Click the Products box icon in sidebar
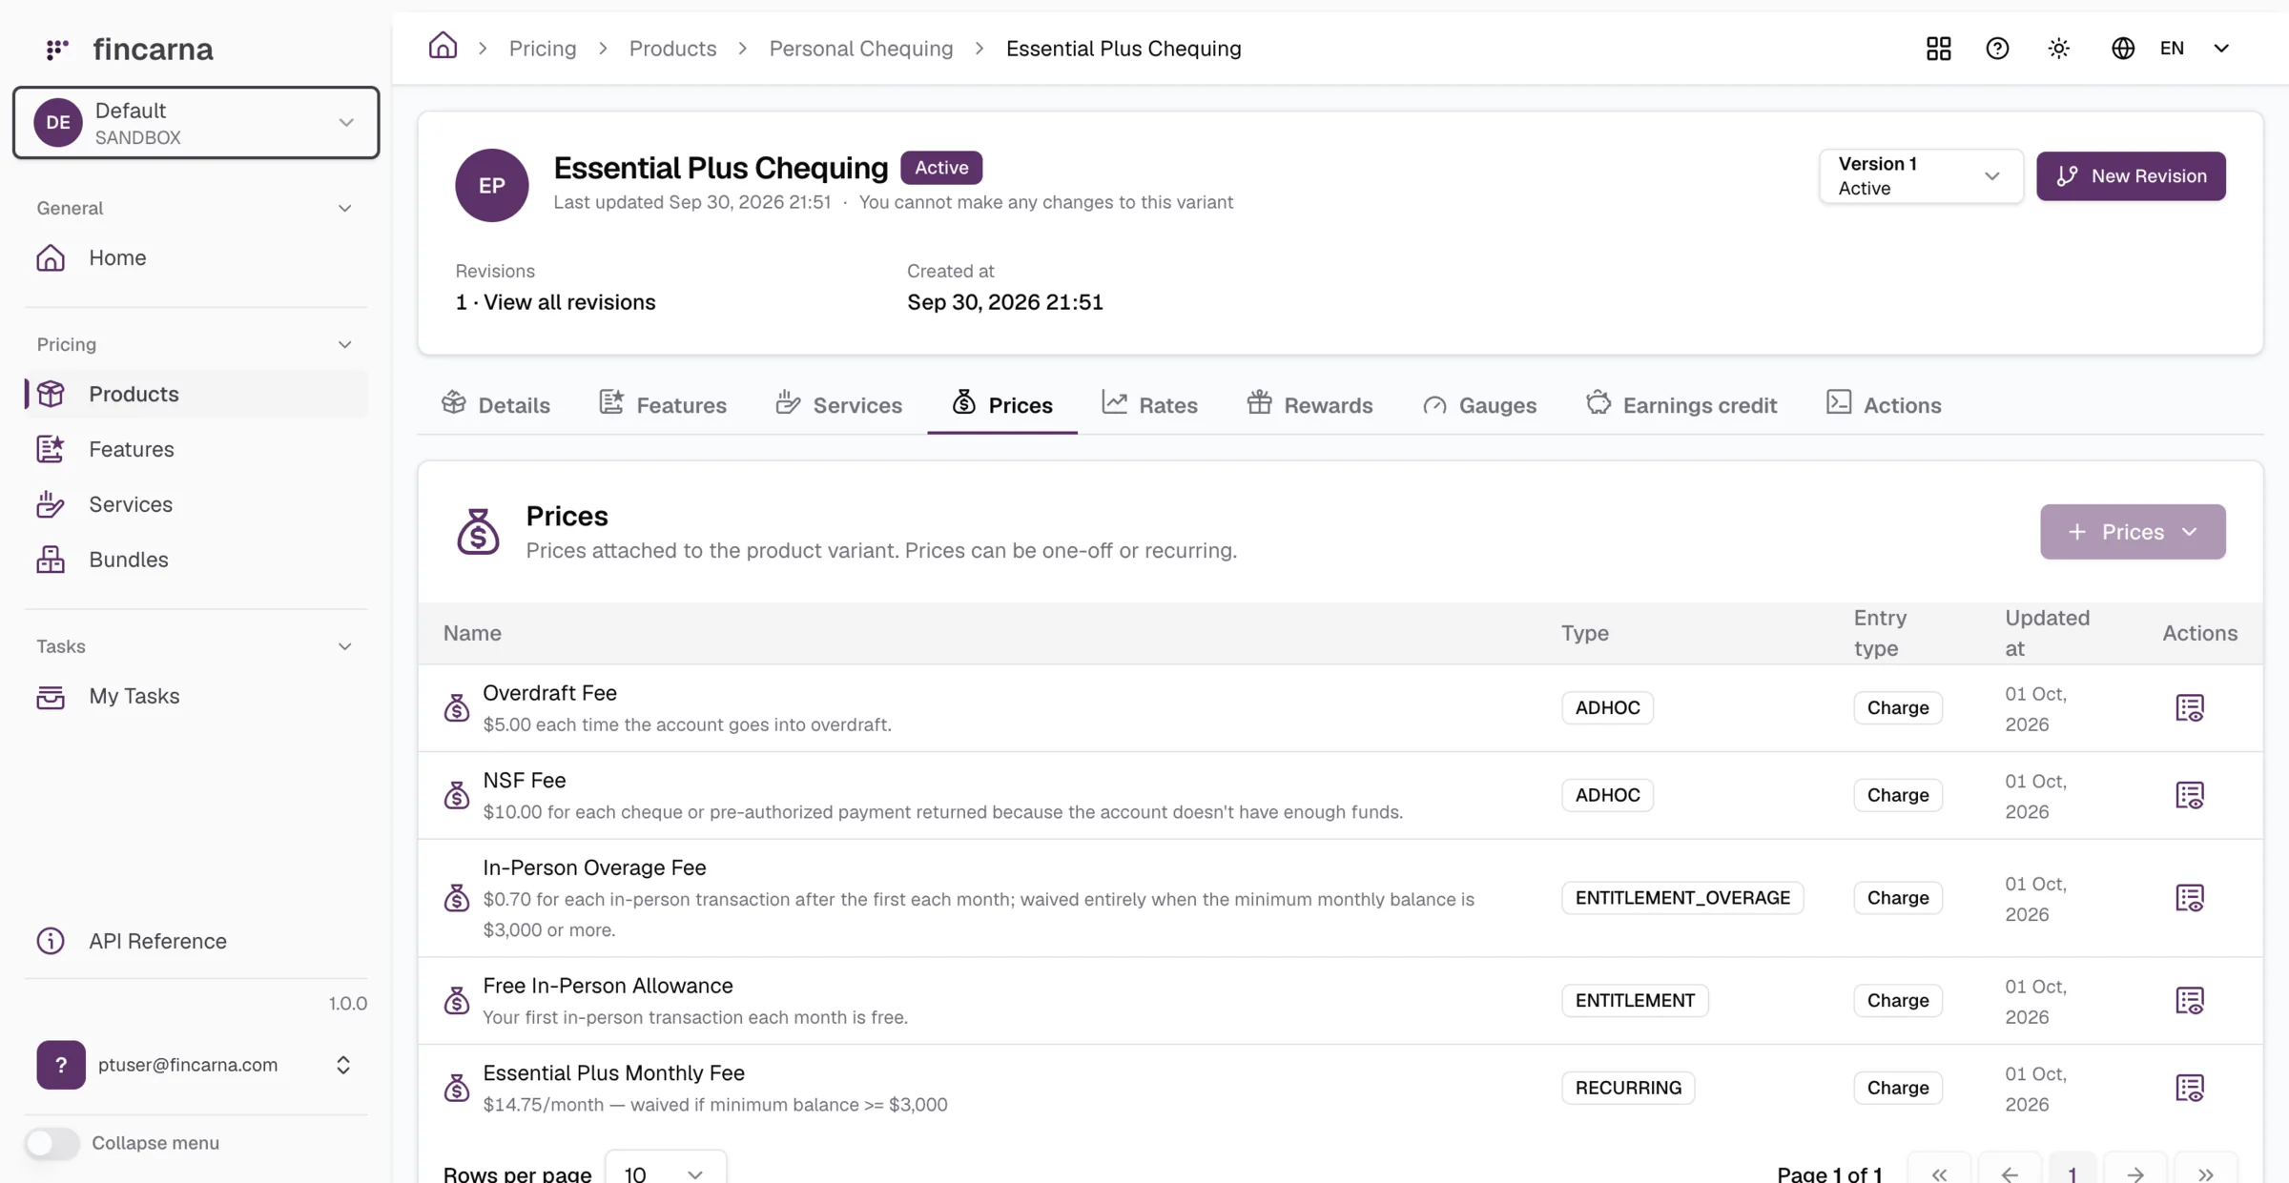This screenshot has width=2289, height=1183. tap(51, 394)
